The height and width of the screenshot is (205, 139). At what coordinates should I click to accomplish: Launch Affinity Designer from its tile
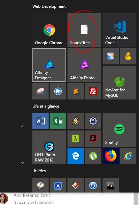pos(49,65)
